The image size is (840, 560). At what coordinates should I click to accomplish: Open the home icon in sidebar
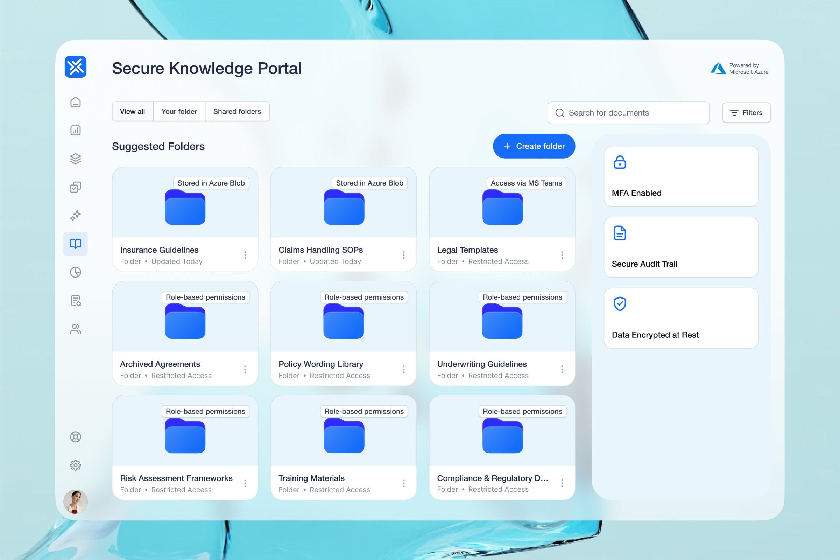pyautogui.click(x=75, y=102)
